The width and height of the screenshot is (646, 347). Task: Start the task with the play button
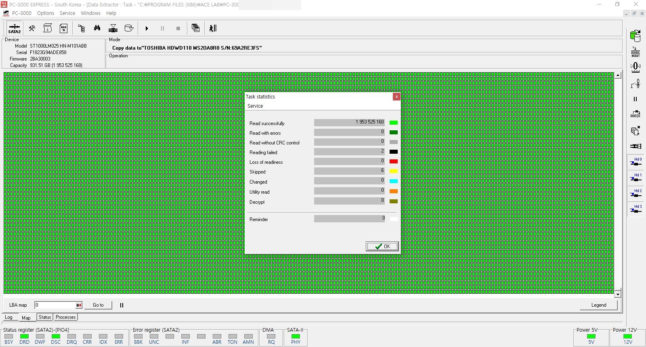[x=147, y=29]
